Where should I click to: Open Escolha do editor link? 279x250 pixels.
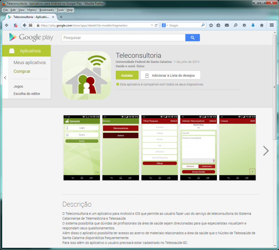pos(27,94)
